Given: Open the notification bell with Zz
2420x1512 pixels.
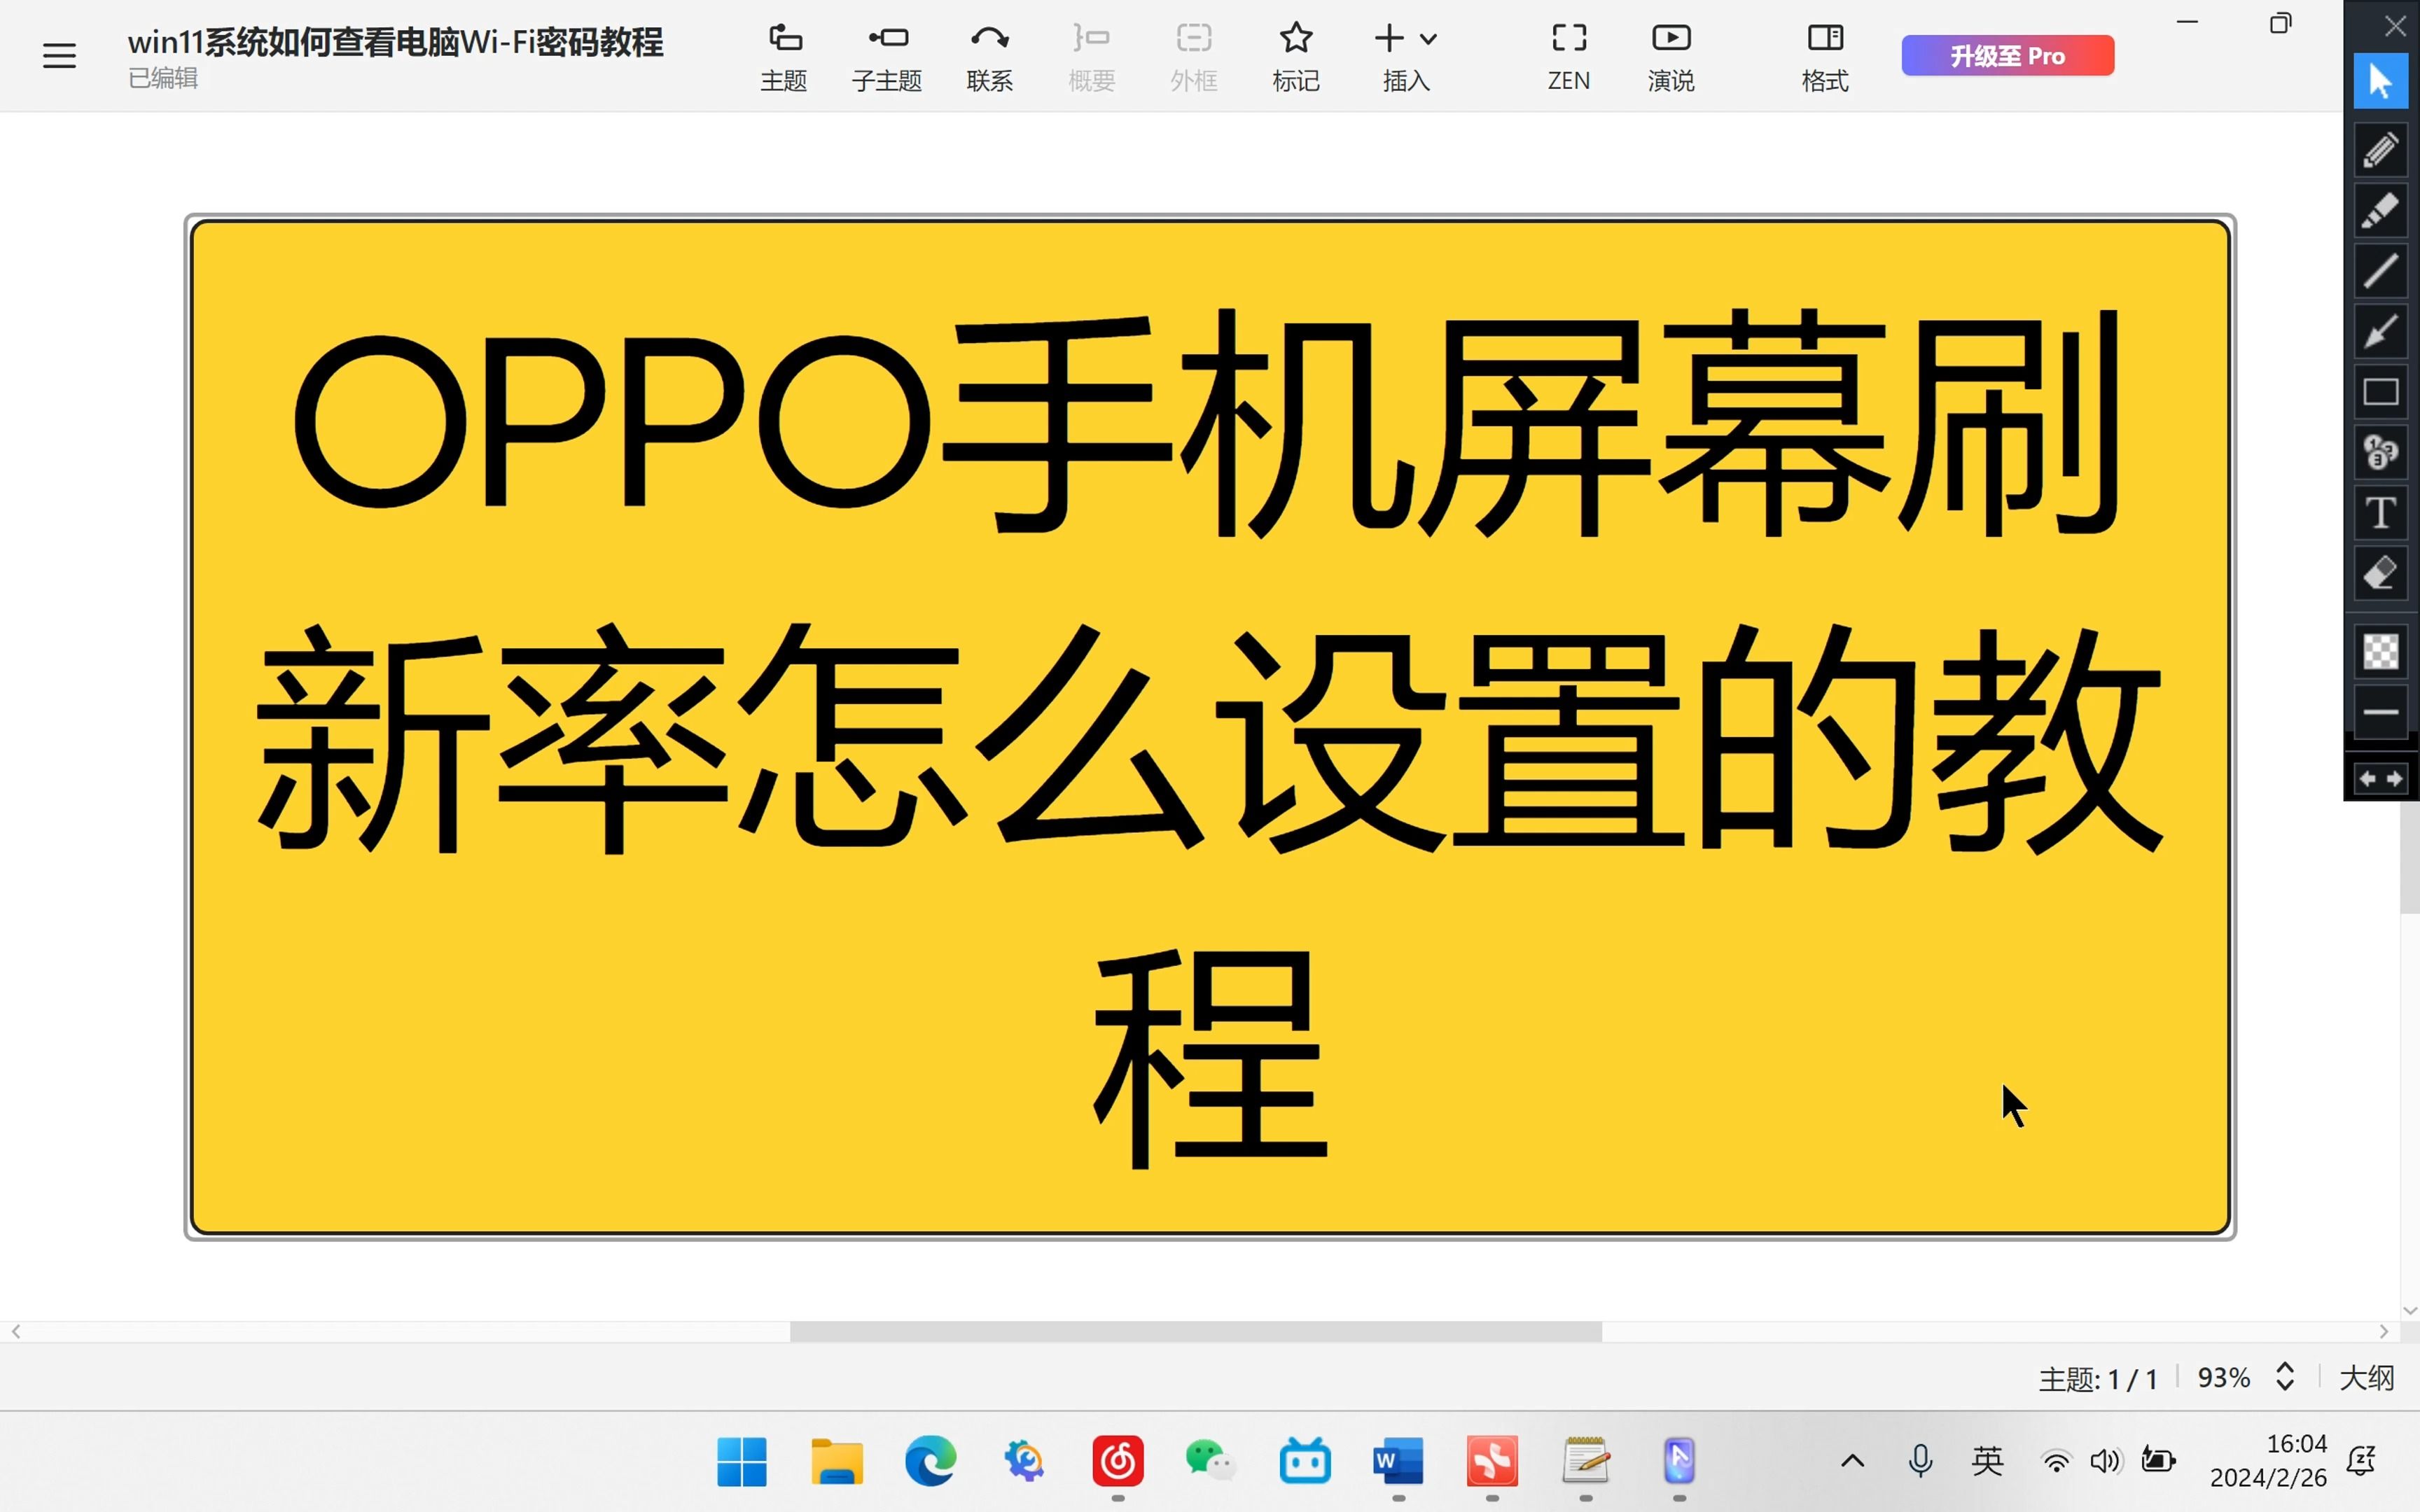Looking at the screenshot, I should click(x=2362, y=1461).
